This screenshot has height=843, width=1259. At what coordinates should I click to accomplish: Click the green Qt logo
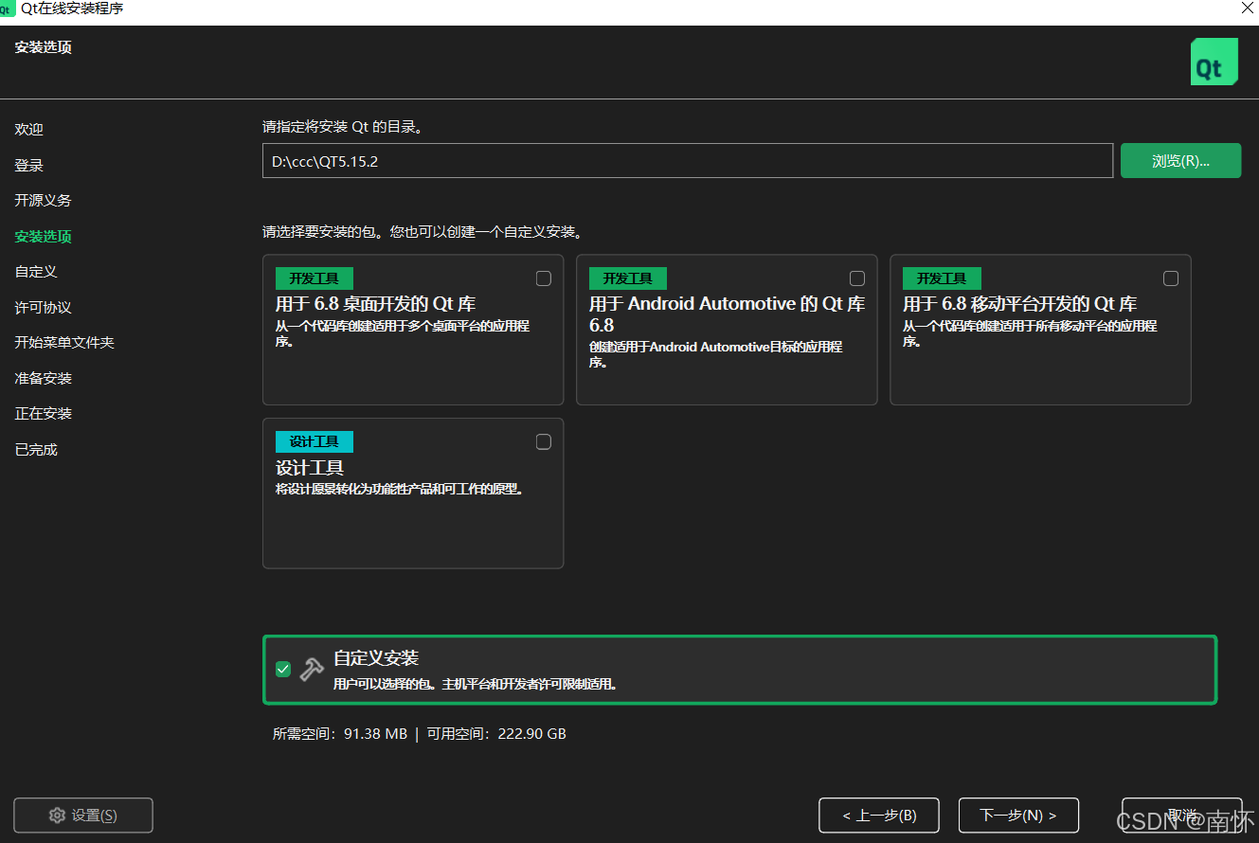[1214, 62]
